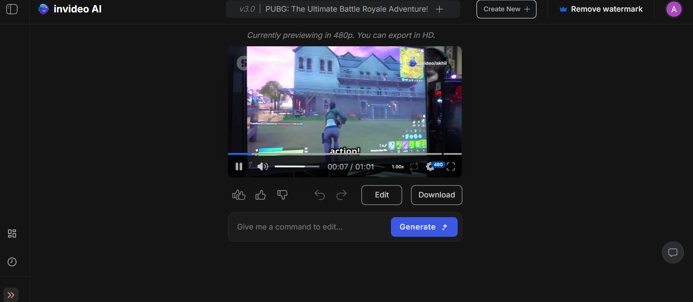Click the v3.0 version label
Screen dimensions: 693x302
point(247,9)
